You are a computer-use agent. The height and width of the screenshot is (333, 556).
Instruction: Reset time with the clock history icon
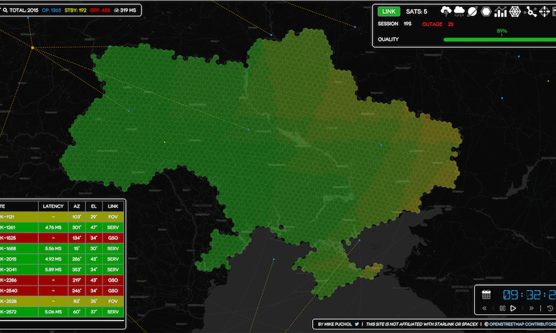point(550,308)
